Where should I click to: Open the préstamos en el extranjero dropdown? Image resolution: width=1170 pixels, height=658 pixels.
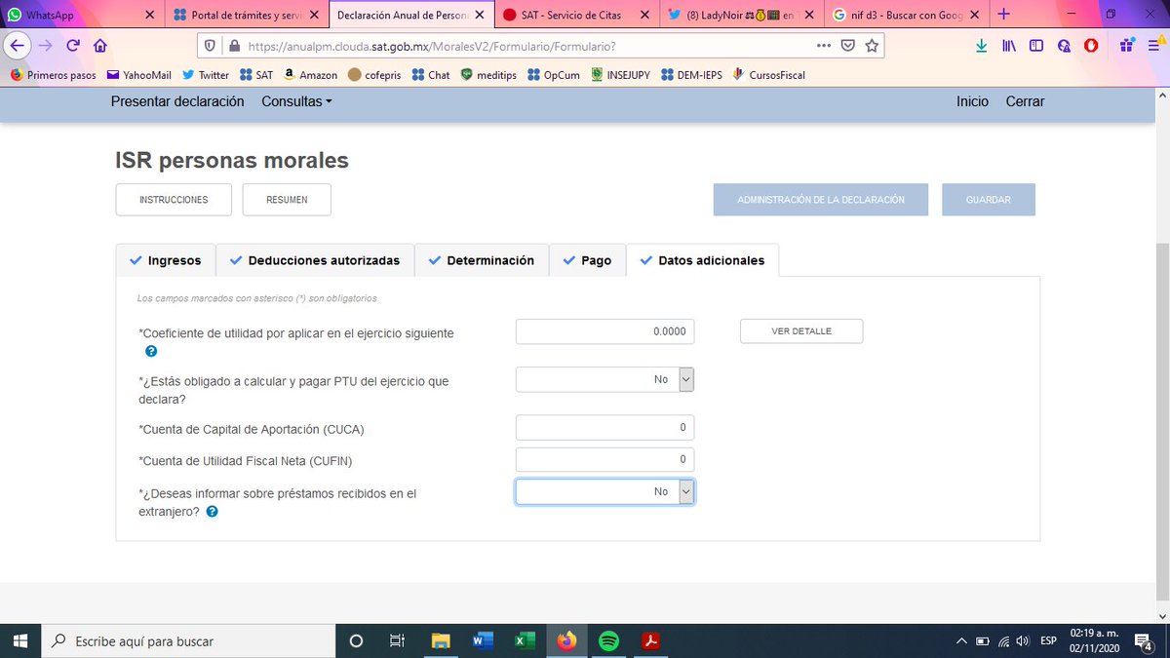coord(604,492)
